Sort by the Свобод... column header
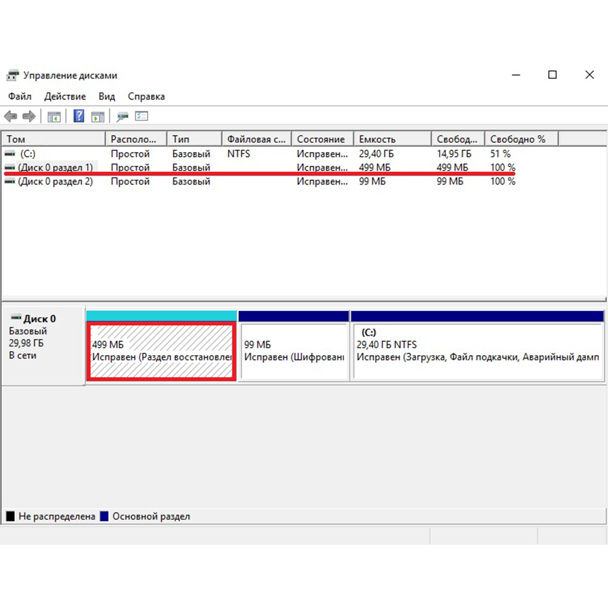 click(x=458, y=139)
